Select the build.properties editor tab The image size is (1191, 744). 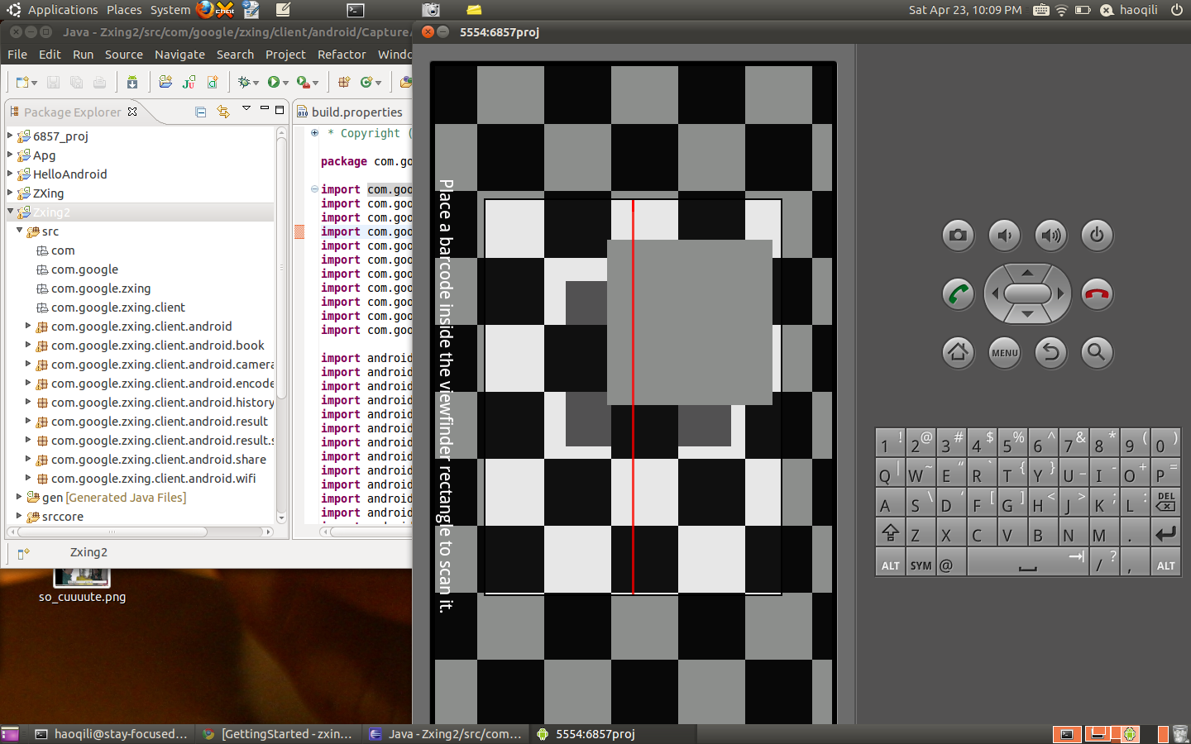(x=356, y=112)
